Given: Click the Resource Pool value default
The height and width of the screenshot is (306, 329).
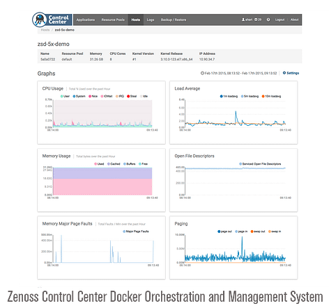Looking at the screenshot, I should 67,59.
